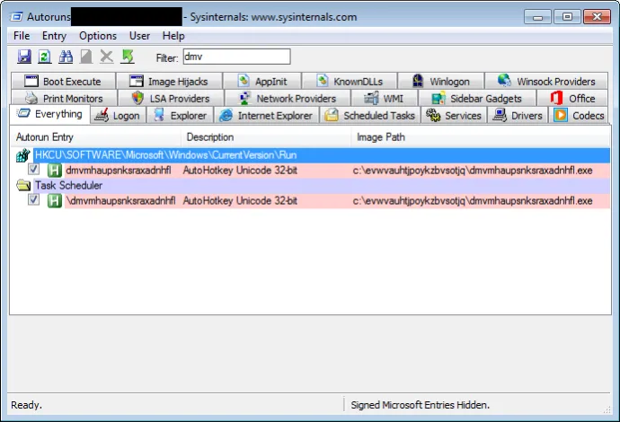Open the Logon tab
620x422 pixels.
tap(117, 115)
